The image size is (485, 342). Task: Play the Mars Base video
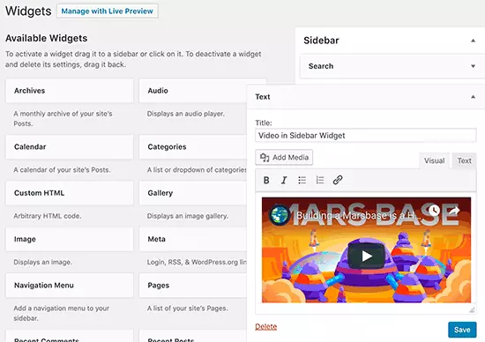367,256
